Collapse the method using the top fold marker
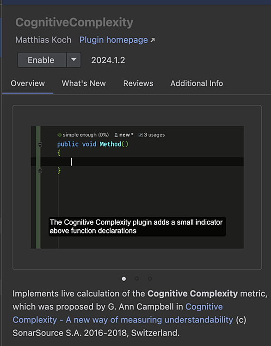Viewport: 271px width, 346px height. pyautogui.click(x=40, y=145)
